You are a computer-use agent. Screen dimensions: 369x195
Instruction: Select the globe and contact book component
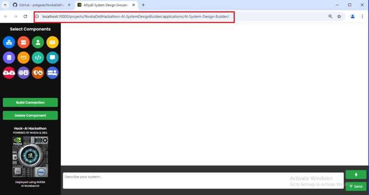23,73
